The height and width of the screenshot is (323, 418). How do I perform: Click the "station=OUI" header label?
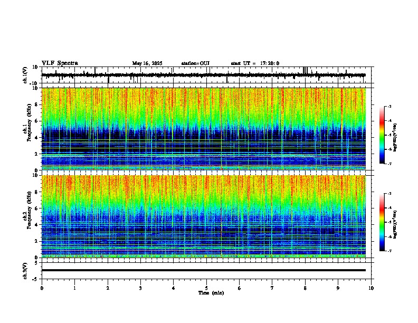(195, 63)
